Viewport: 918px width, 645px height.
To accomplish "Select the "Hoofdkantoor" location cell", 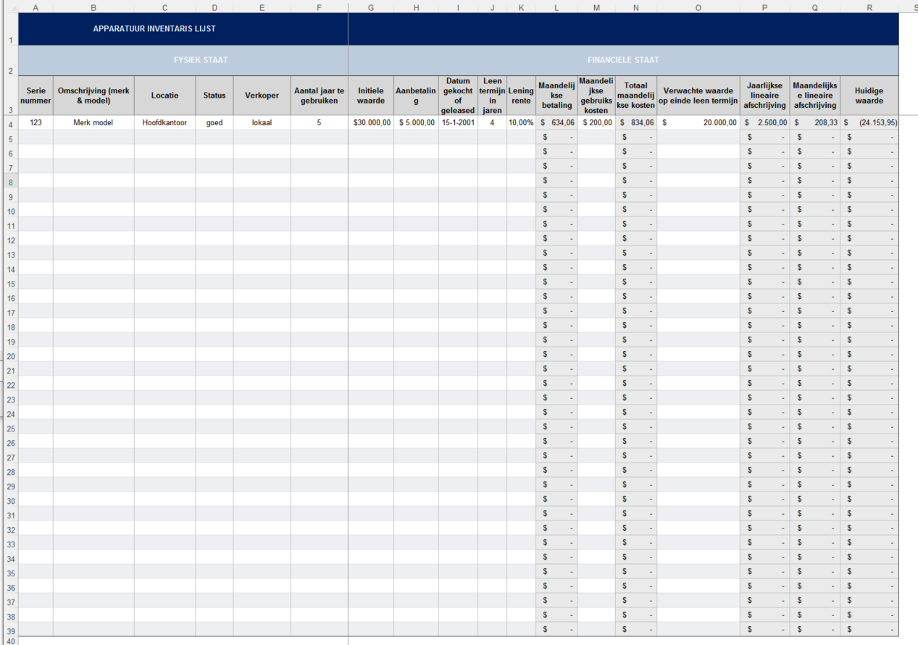I will click(x=164, y=122).
